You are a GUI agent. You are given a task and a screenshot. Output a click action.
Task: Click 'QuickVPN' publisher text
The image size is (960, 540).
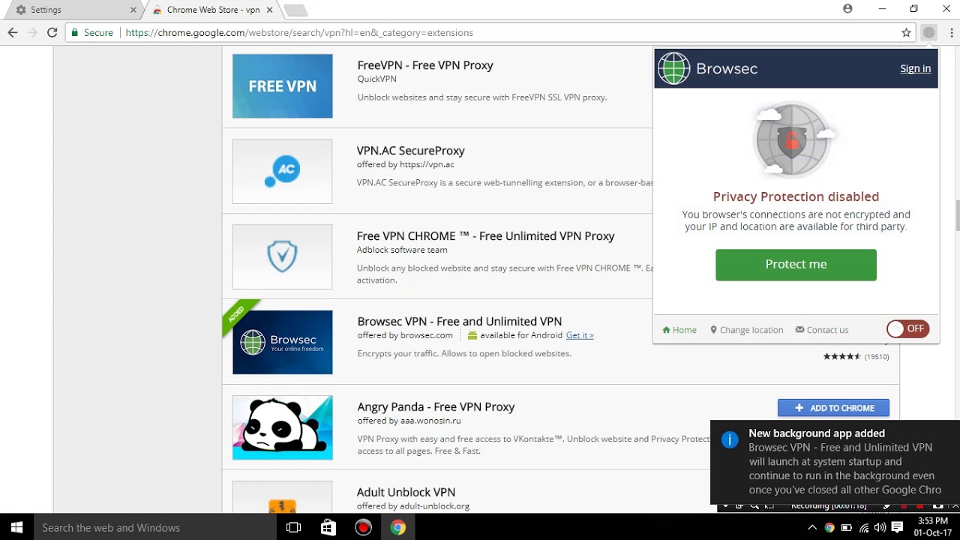(x=376, y=79)
